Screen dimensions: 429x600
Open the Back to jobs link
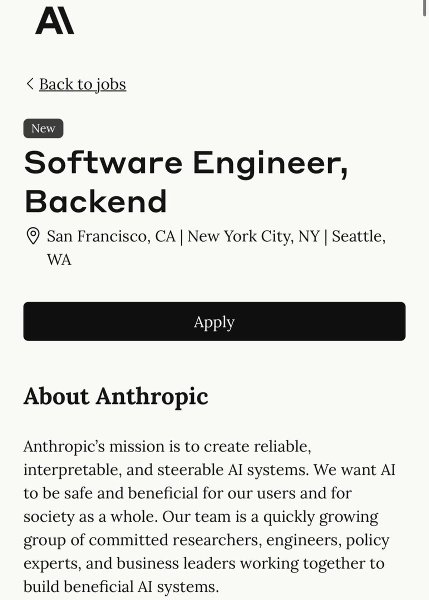click(83, 84)
